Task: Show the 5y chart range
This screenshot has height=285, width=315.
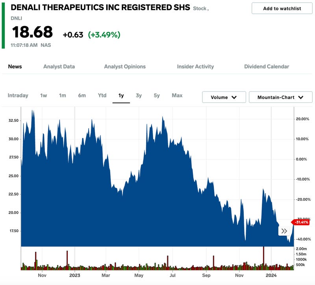Action: [x=157, y=95]
